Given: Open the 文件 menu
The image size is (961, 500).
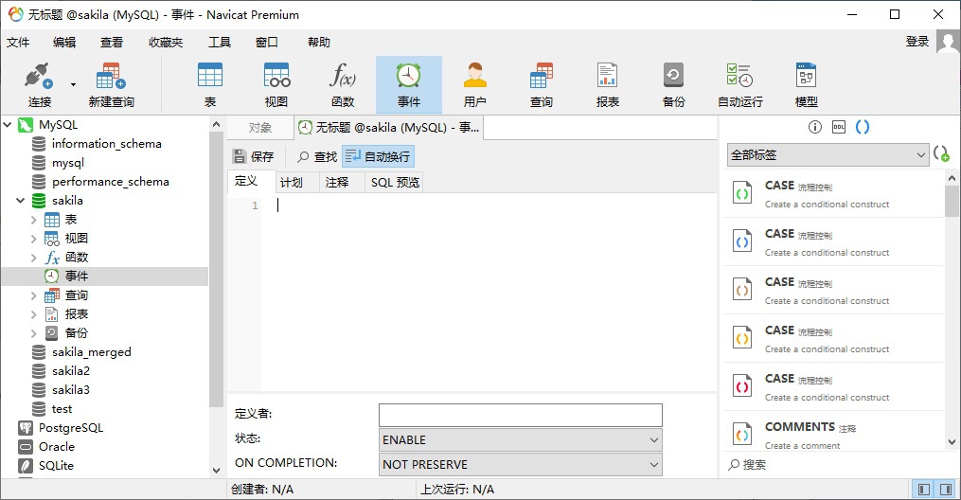Looking at the screenshot, I should click(x=18, y=43).
